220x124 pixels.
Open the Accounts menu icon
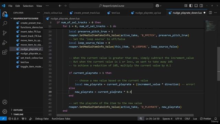(x=4, y=102)
